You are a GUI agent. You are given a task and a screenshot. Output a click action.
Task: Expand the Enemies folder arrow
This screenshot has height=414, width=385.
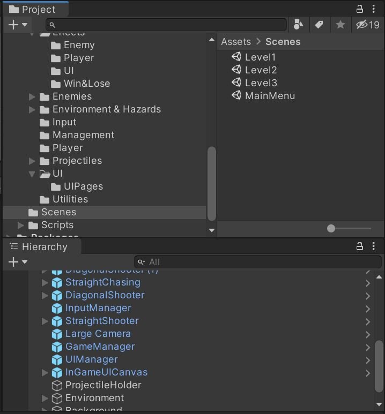(x=32, y=96)
